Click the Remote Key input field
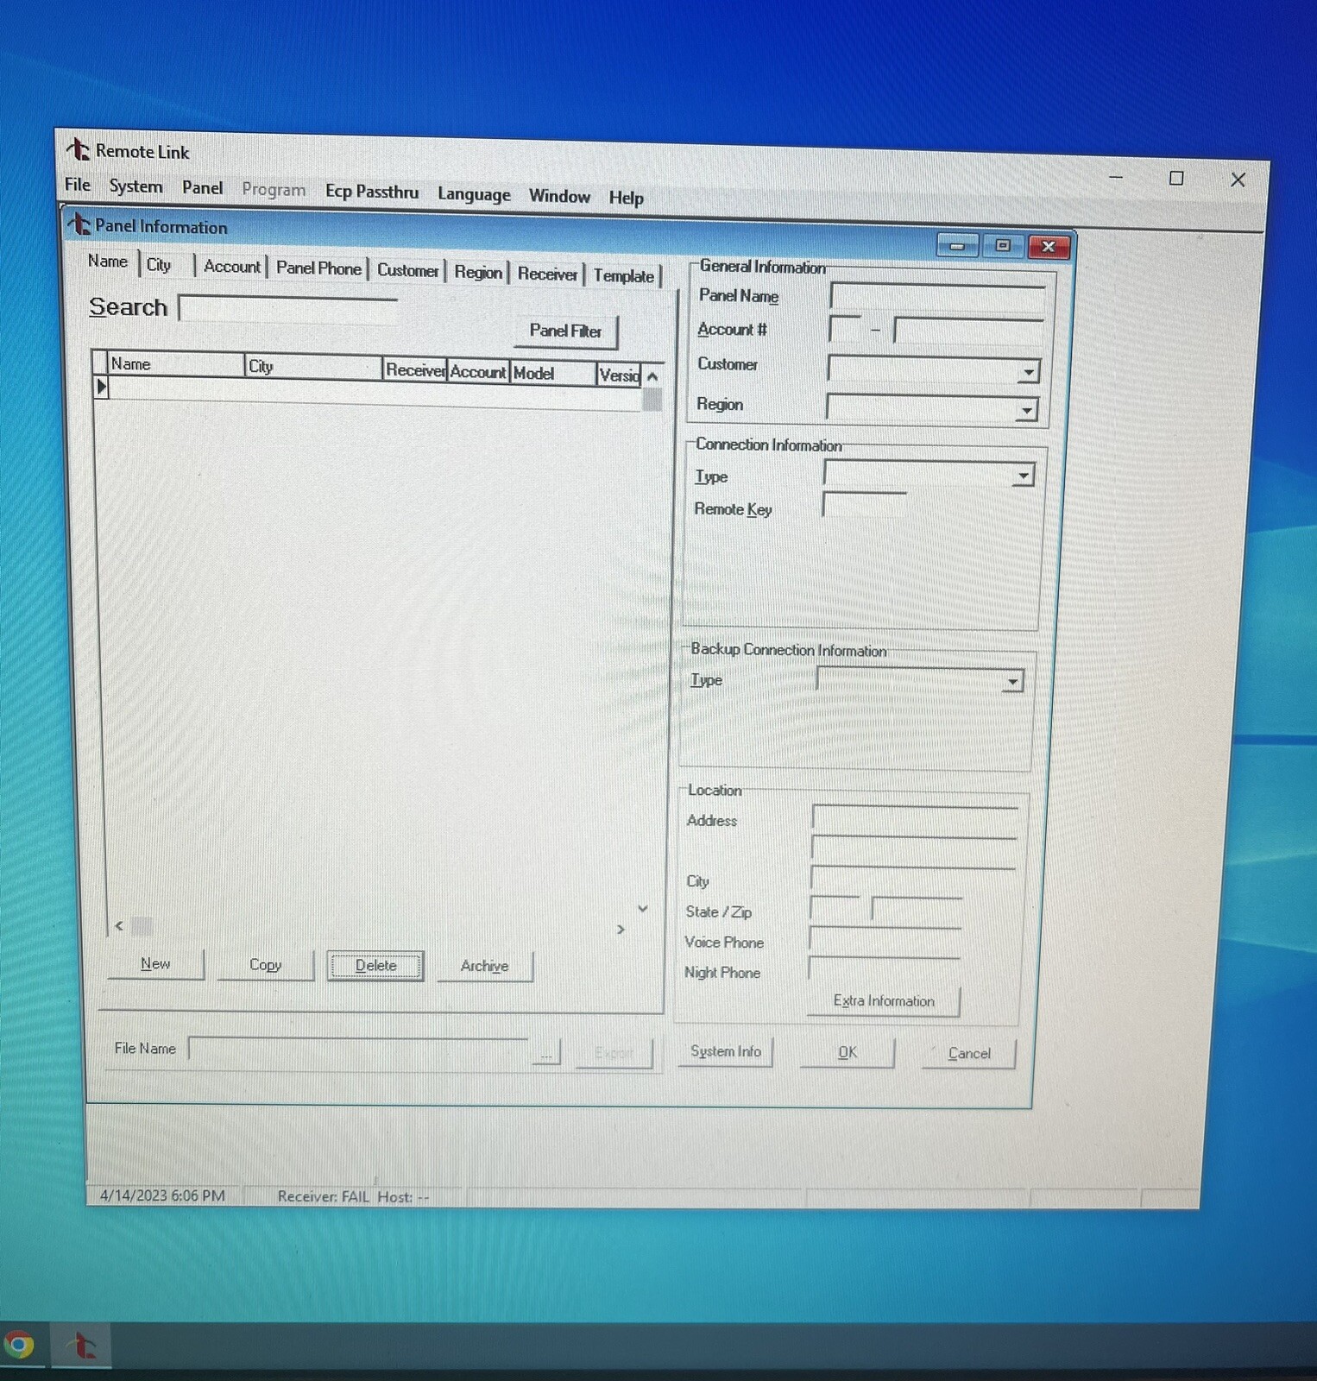The width and height of the screenshot is (1317, 1381). point(864,505)
